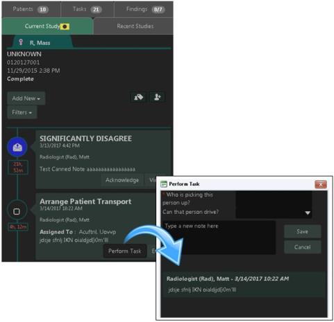The height and width of the screenshot is (322, 334).
Task: Click the add person icon button
Action: [x=158, y=97]
